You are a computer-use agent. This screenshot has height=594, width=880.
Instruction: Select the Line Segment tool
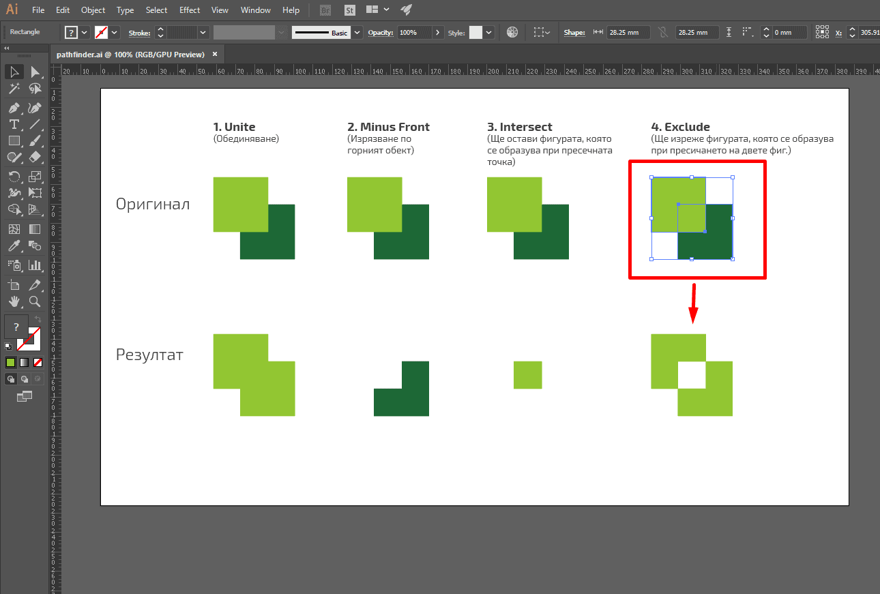click(x=35, y=124)
